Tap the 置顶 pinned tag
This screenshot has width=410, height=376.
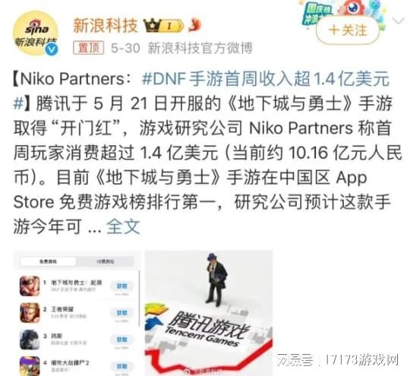pyautogui.click(x=88, y=48)
